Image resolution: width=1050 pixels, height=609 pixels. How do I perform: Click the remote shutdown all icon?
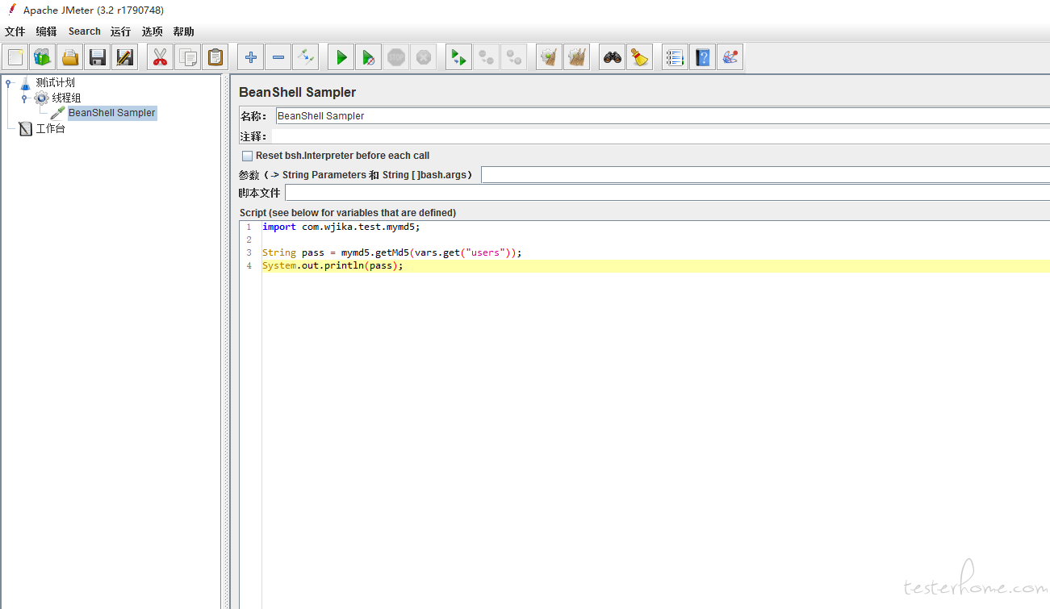point(513,57)
